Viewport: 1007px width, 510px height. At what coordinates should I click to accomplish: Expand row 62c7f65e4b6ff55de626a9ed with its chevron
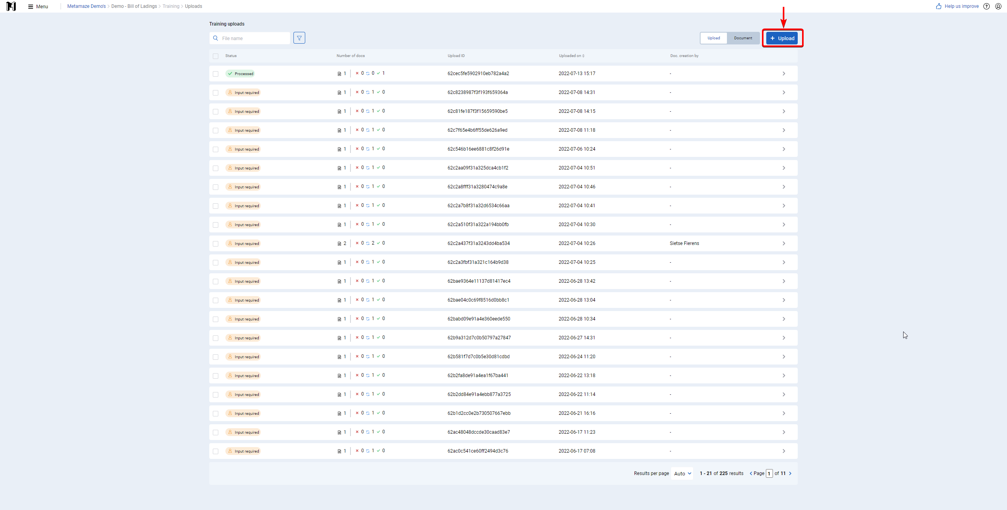784,130
